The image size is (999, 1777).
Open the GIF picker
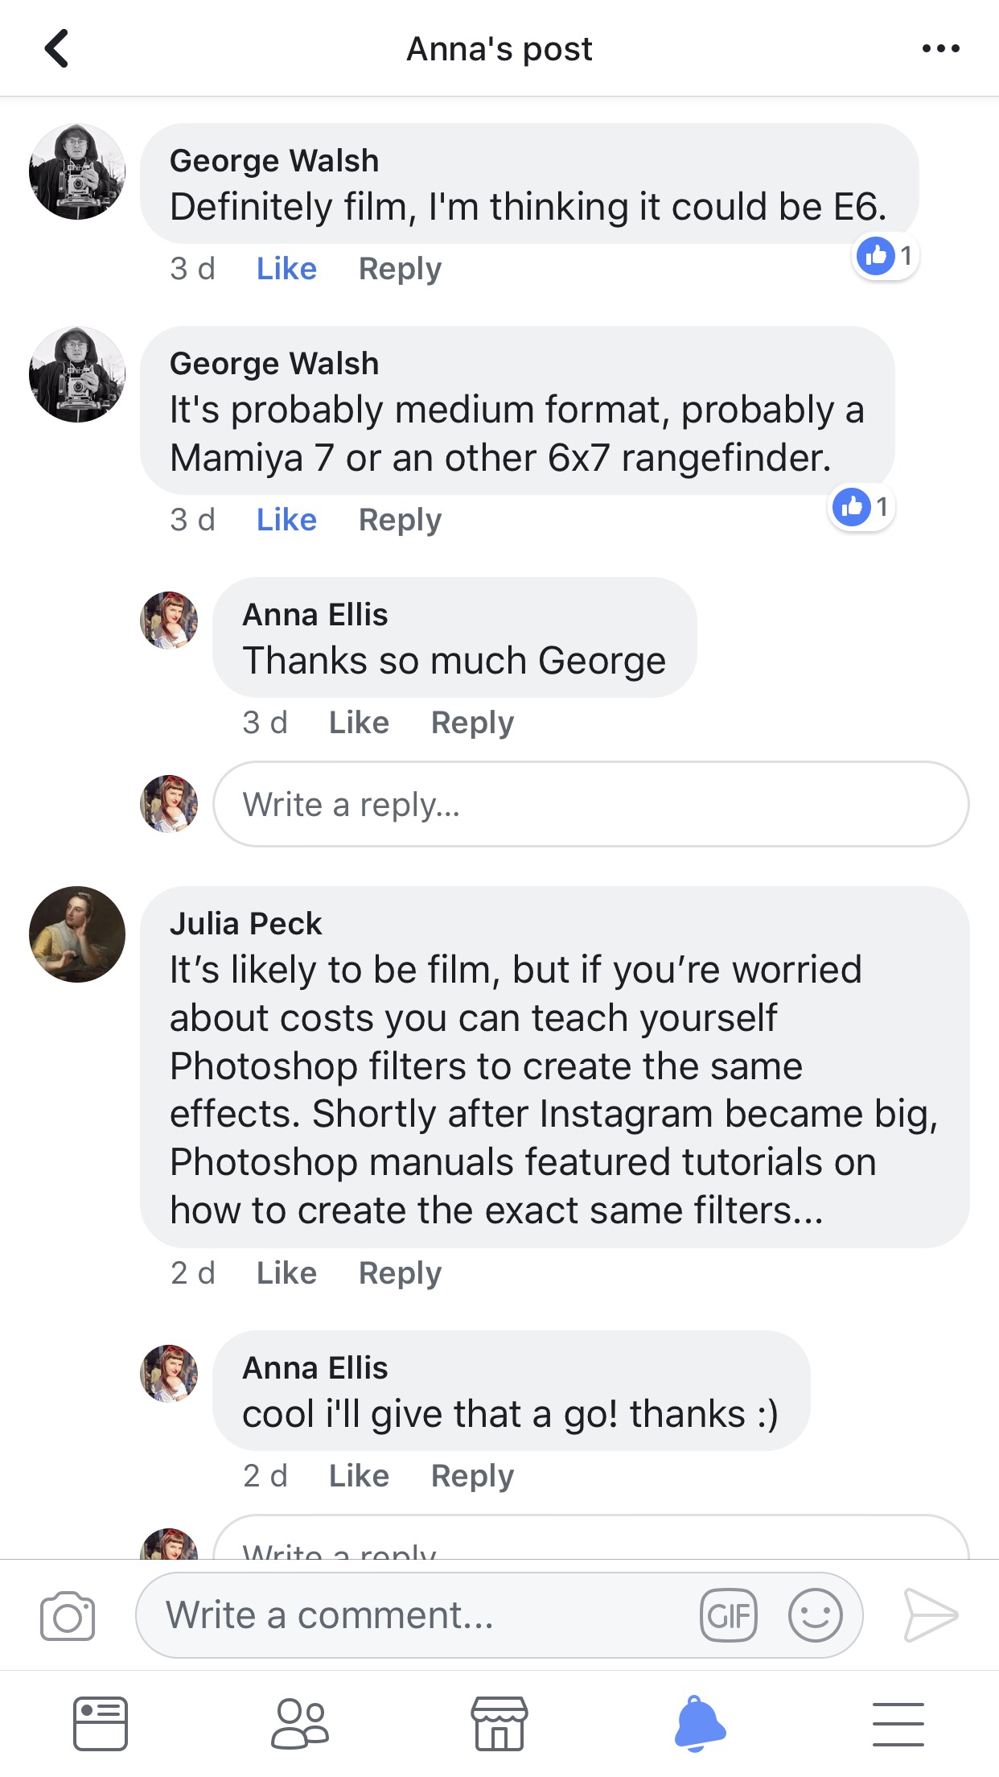point(728,1615)
